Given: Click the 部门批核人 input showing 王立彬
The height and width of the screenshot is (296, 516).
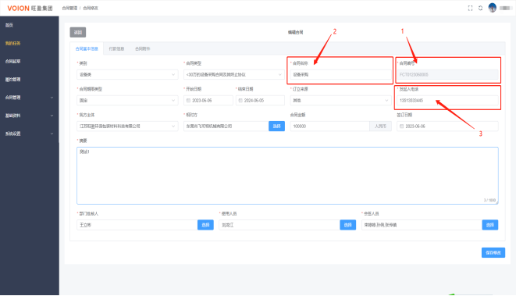Looking at the screenshot, I should (137, 225).
